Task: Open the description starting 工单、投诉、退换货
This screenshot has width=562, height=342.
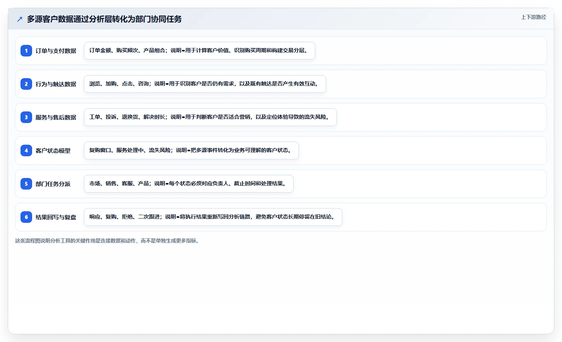Action: tap(210, 117)
